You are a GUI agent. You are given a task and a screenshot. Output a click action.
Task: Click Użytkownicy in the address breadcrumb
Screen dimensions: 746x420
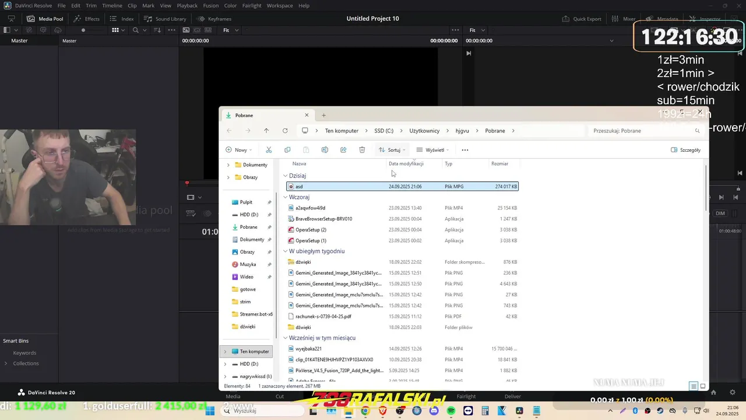424,131
